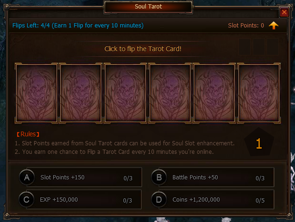Viewport: 295px width, 222px height.
Task: Flip the fourth tarot card
Action: 170,93
